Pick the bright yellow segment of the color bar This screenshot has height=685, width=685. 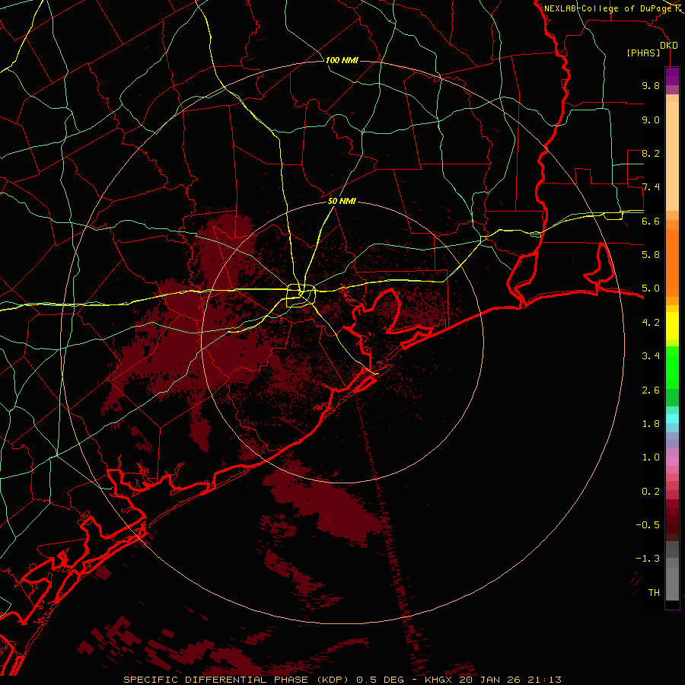(672, 326)
